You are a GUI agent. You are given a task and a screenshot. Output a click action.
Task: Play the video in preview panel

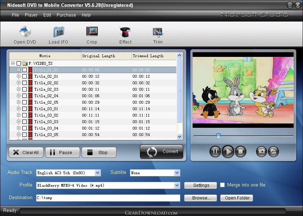[x=228, y=152]
